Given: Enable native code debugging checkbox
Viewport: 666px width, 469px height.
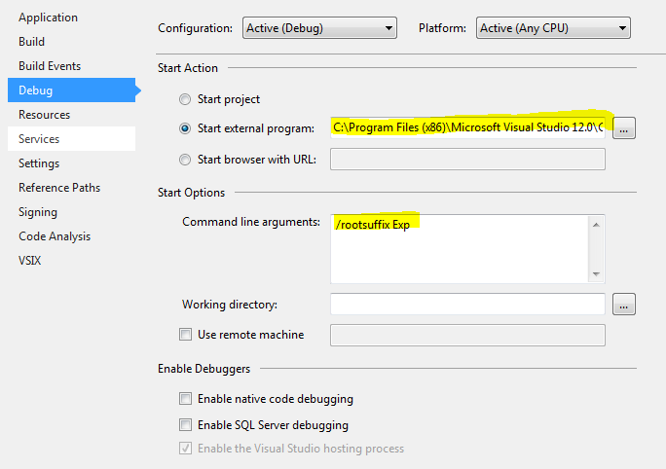Looking at the screenshot, I should click(185, 399).
